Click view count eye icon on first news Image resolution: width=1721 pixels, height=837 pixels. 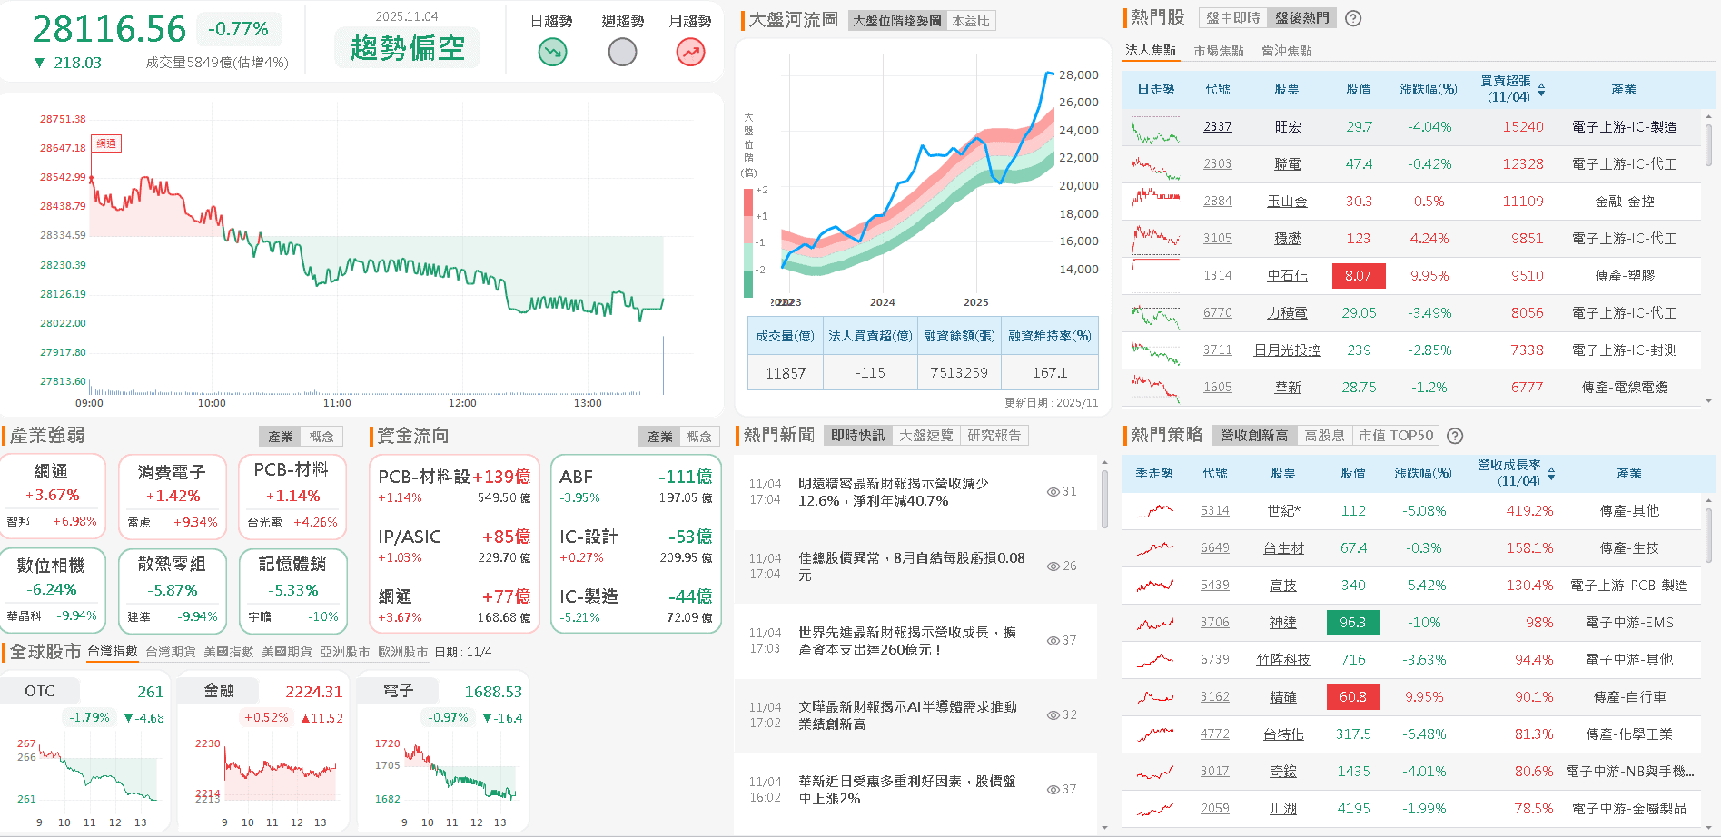tap(1053, 492)
